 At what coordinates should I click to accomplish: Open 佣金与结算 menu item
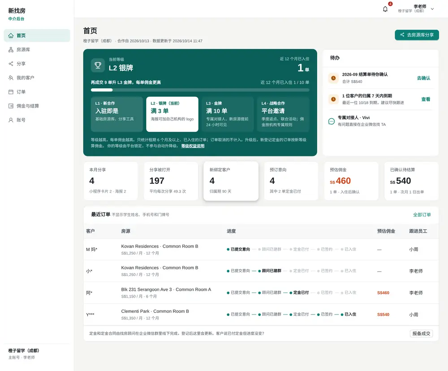pyautogui.click(x=37, y=106)
